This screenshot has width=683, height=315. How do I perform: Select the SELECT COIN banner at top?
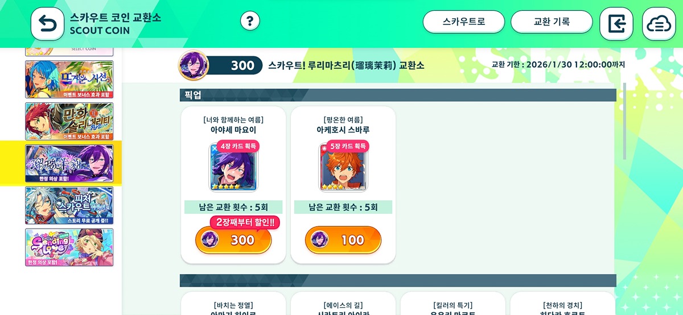(x=69, y=51)
